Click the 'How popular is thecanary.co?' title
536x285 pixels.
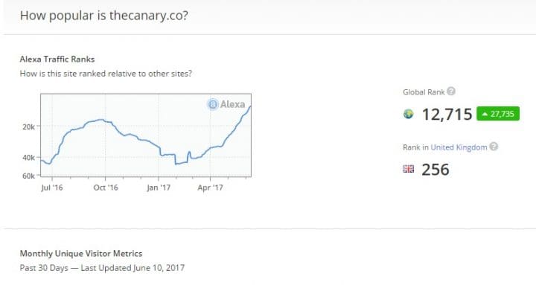point(104,16)
